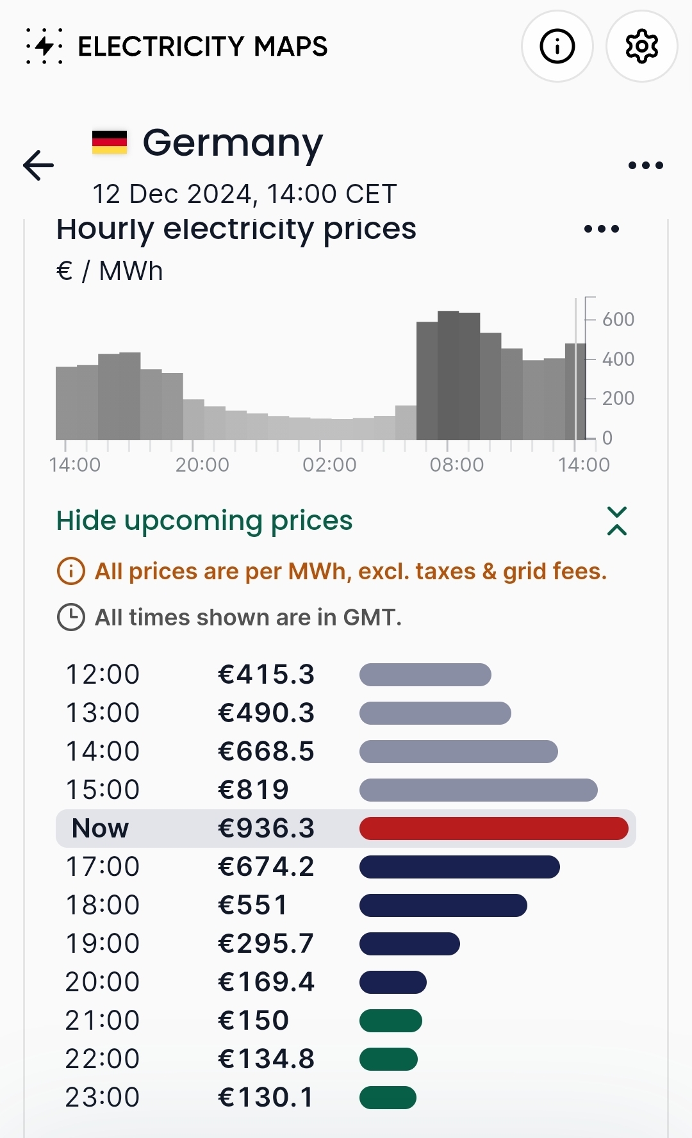
Task: Tap the Electricity Maps lightning logo
Action: coord(44,46)
